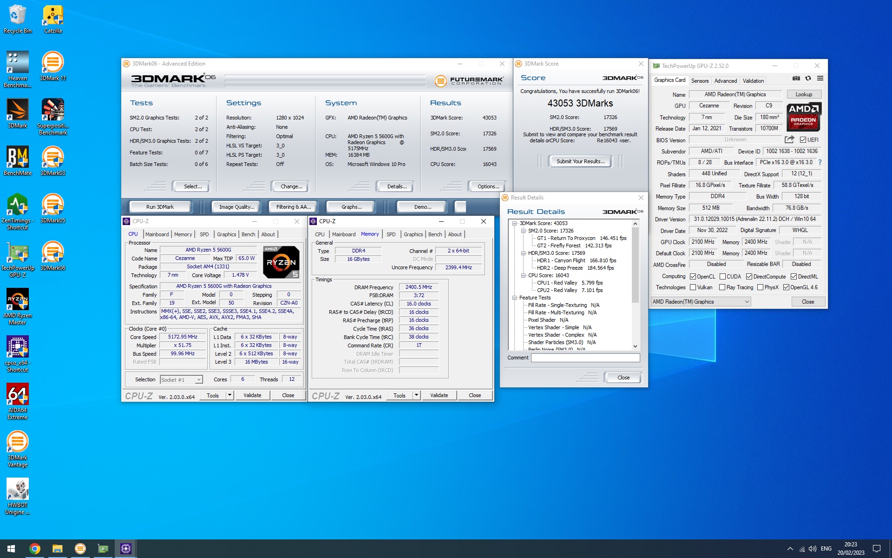Launch Heaven Benchmark desktop shortcut

click(18, 69)
